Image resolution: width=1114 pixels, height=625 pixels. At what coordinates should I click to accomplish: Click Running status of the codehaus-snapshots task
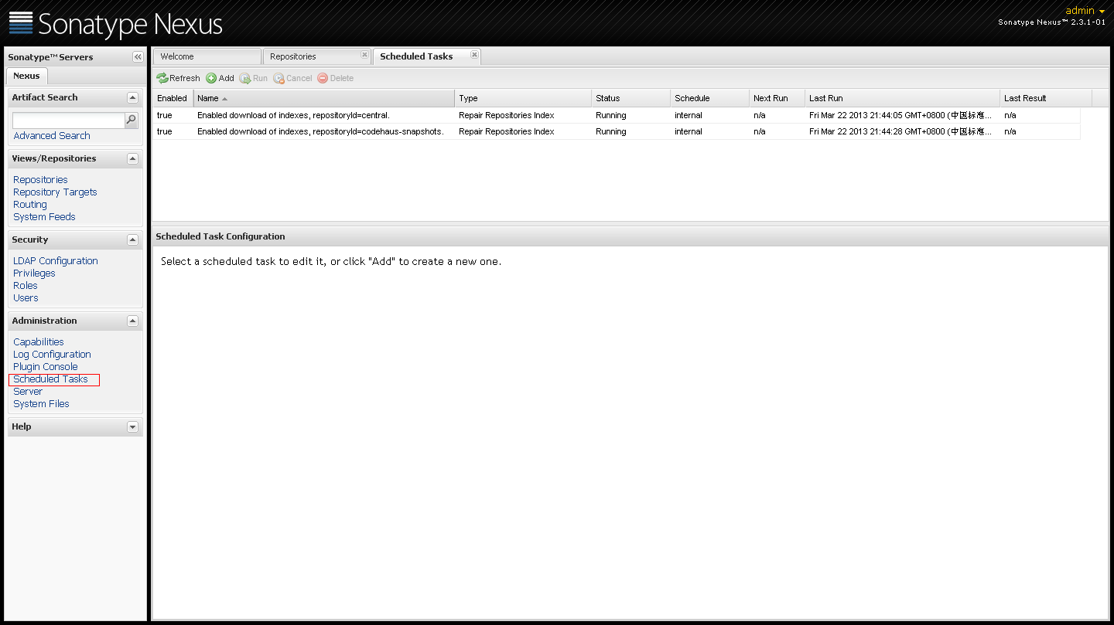tap(611, 132)
